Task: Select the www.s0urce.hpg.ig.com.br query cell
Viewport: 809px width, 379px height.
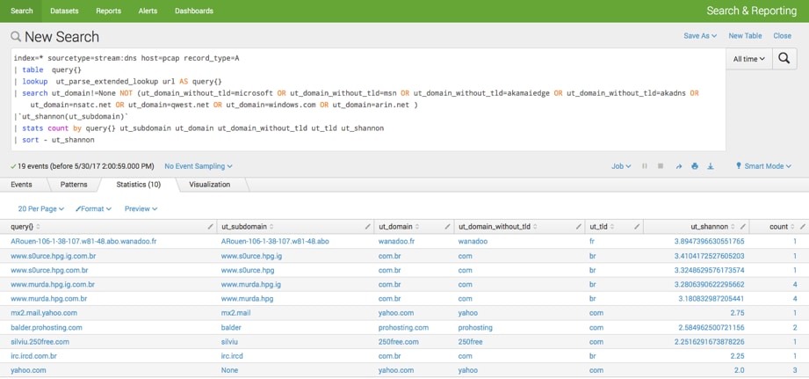Action: 53,256
